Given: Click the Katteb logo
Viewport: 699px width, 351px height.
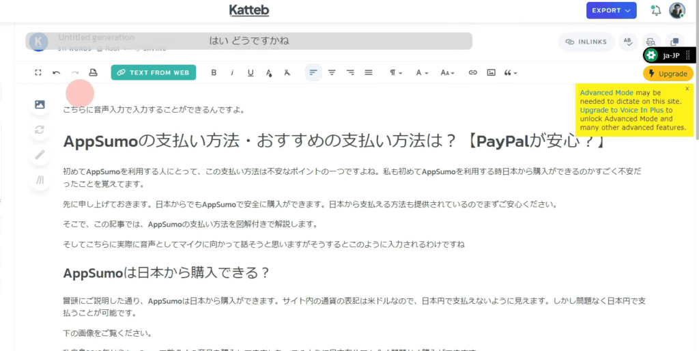Looking at the screenshot, I should click(x=248, y=10).
